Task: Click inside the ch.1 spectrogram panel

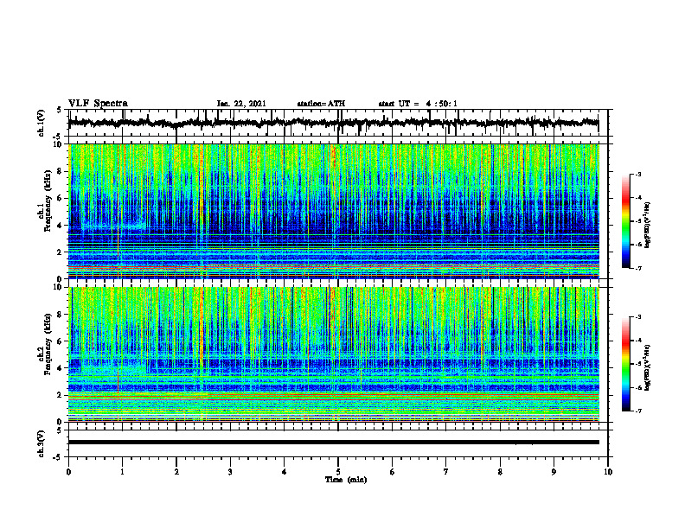Action: 333,211
